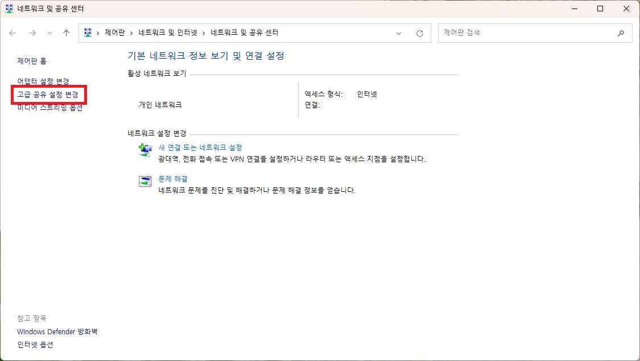Screen dimensions: 640x361
Task: Click the back navigation arrow
Action: click(x=13, y=33)
